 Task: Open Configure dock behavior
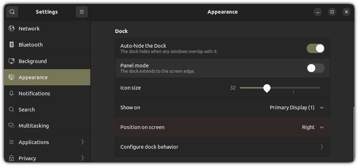tap(222, 147)
